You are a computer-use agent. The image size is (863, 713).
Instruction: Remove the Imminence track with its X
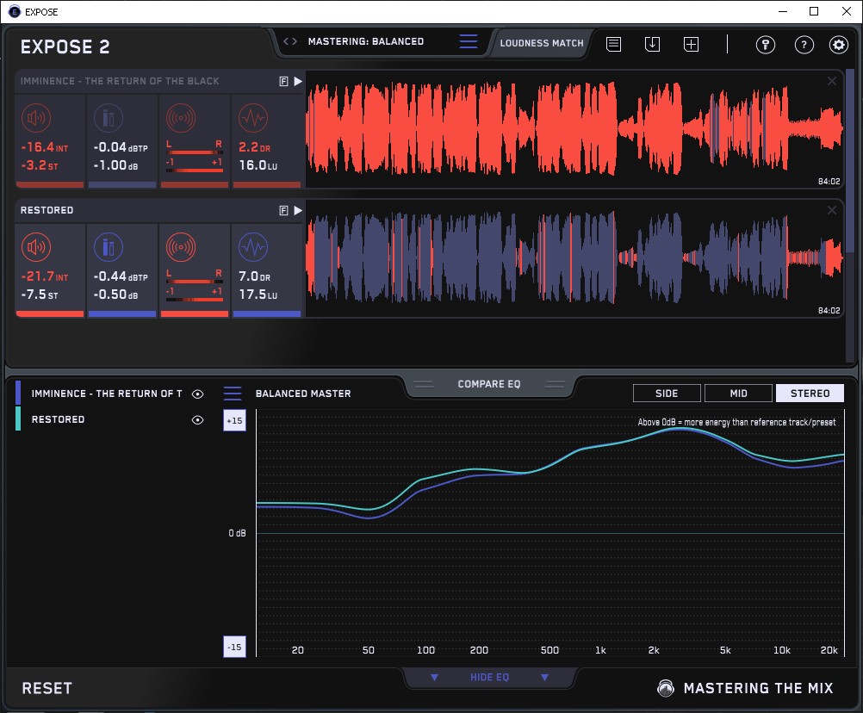[x=832, y=82]
